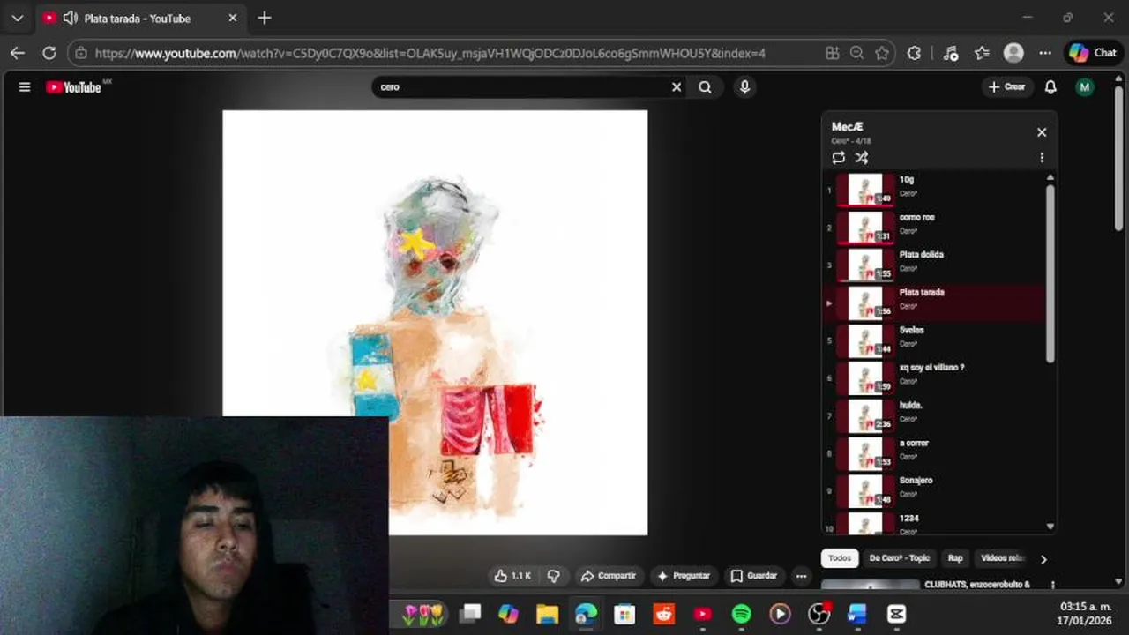Toggle playlist loop

pos(838,158)
